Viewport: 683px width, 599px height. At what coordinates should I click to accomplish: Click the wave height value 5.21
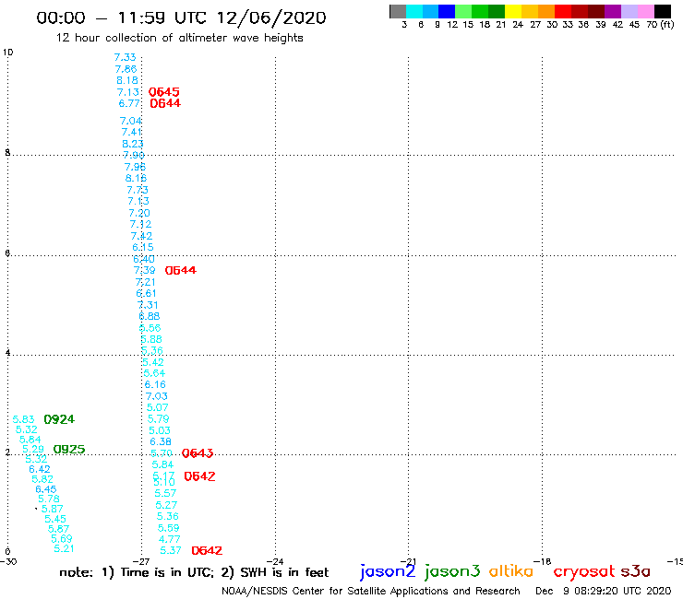pos(64,549)
